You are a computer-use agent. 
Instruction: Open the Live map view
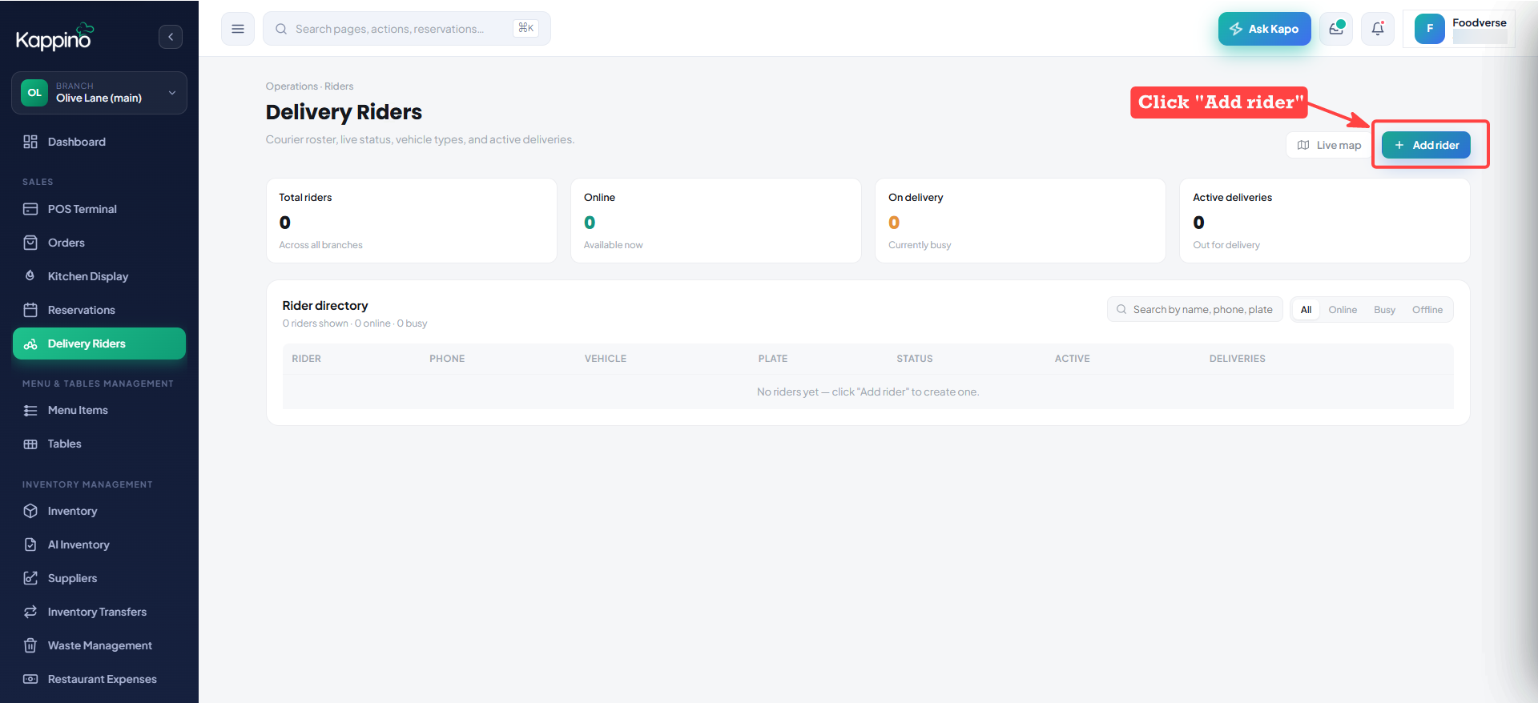[x=1329, y=145]
